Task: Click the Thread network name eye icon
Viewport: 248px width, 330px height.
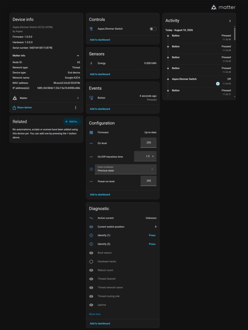Action: (x=91, y=287)
